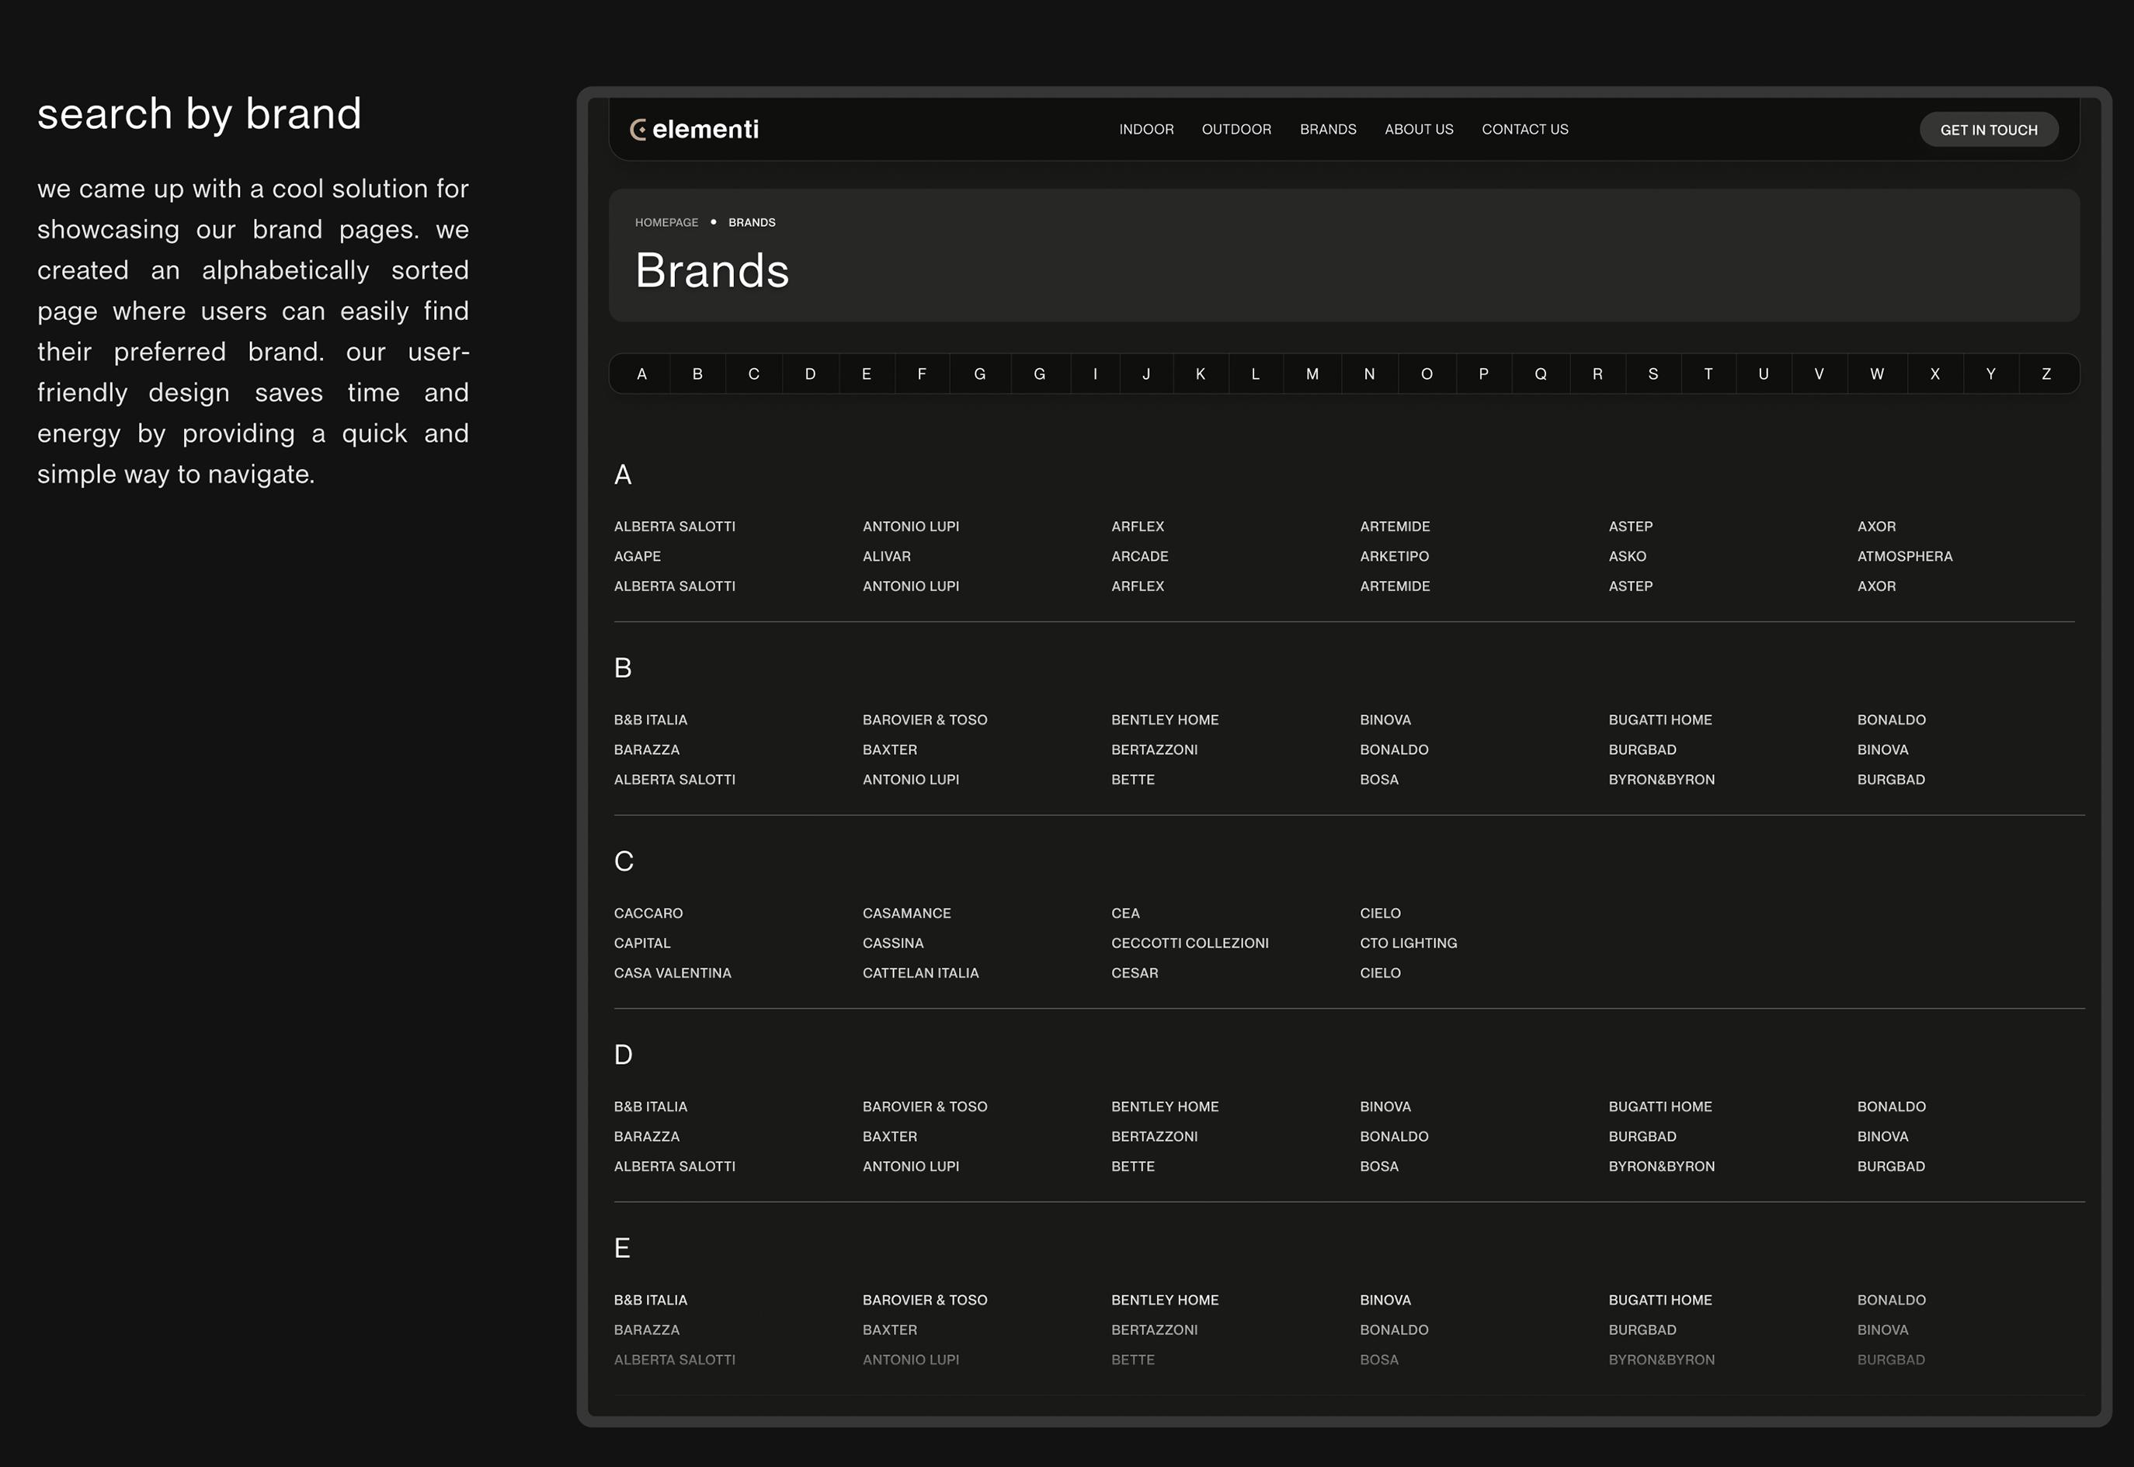Open the CTO LIGHTING brand link
2134x1467 pixels.
1407,943
